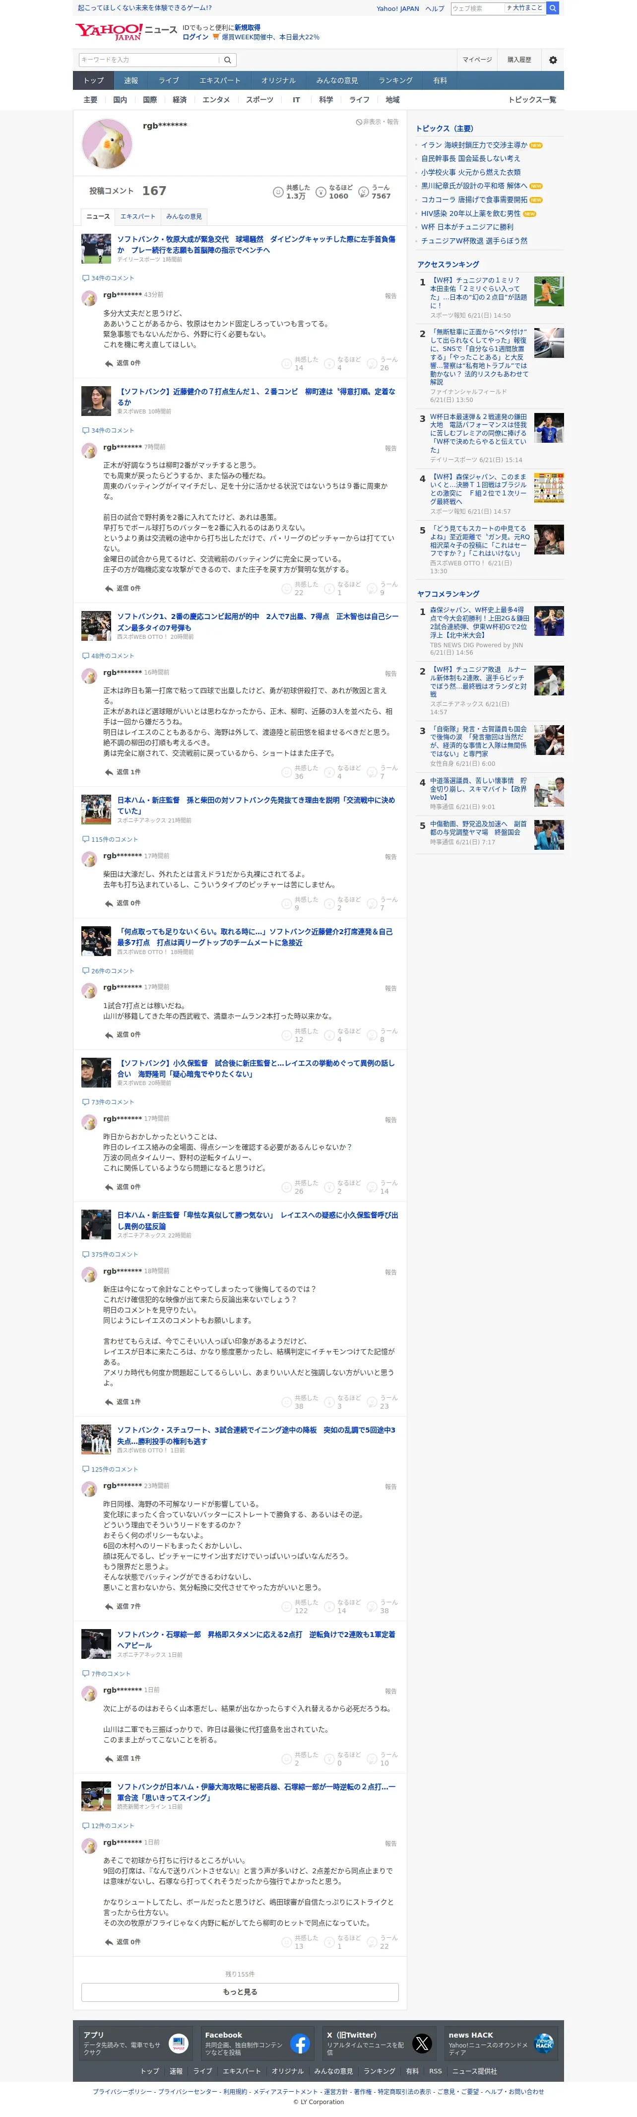This screenshot has width=637, height=2117.
Task: Open the ランキング tab in blue navigation bar
Action: (396, 80)
